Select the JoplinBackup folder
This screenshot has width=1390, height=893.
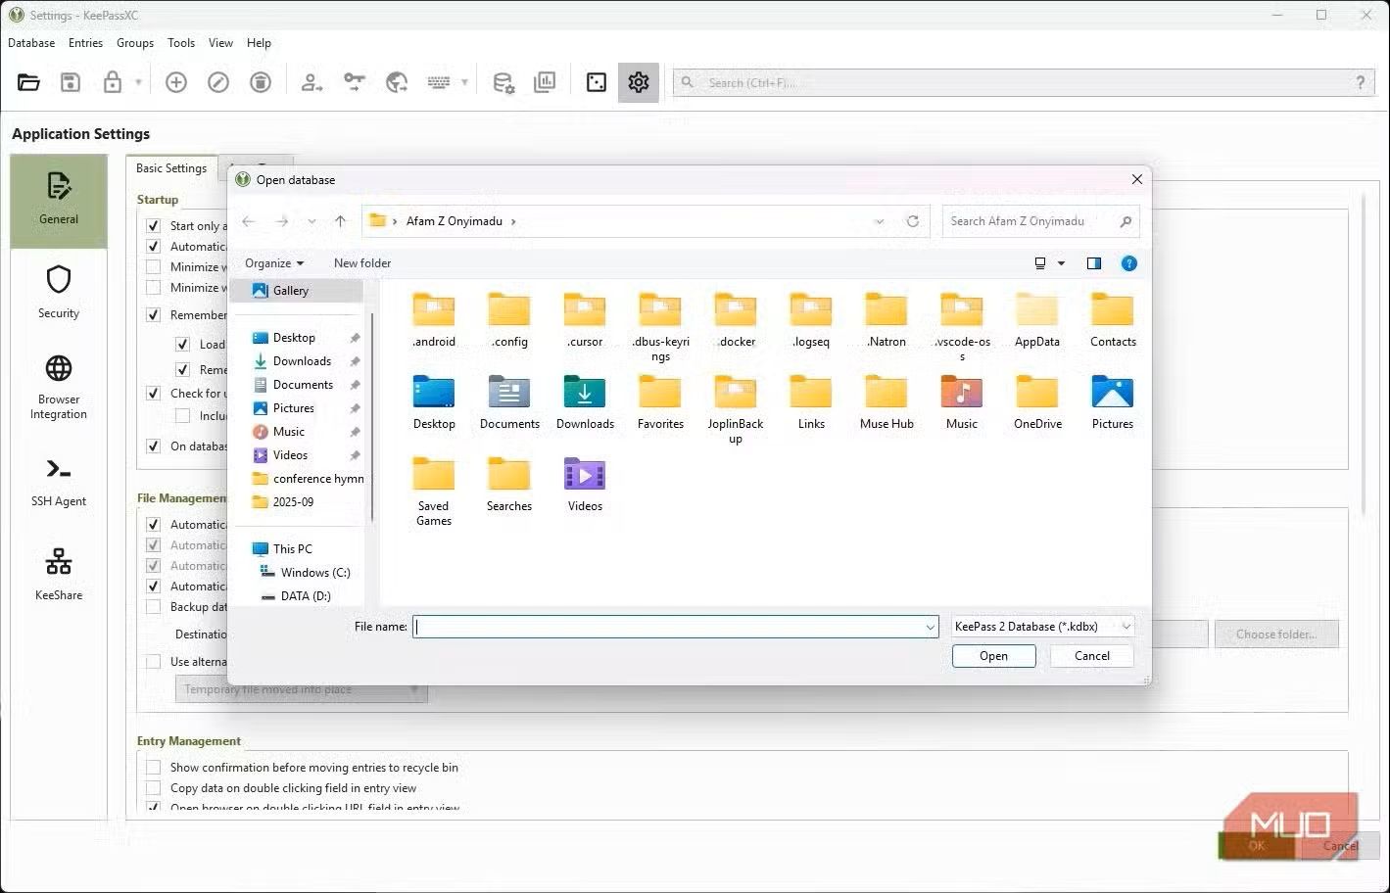pos(736,409)
